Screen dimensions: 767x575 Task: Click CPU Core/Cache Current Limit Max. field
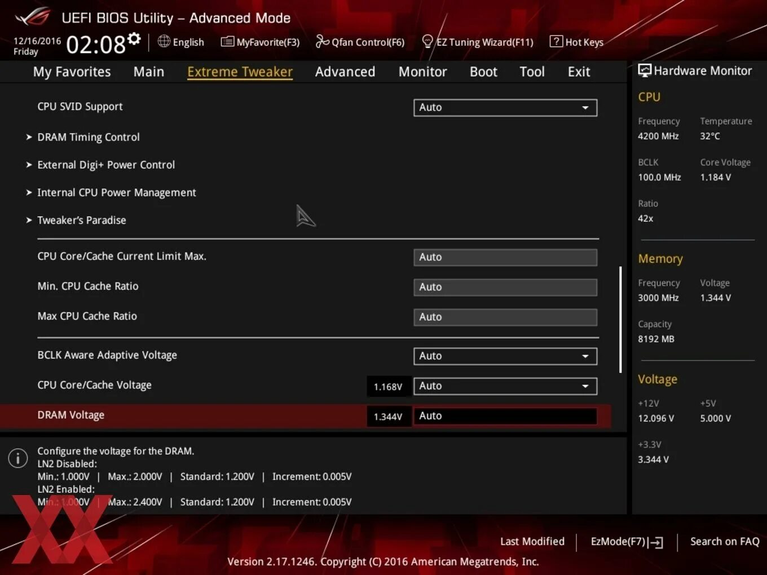click(505, 257)
